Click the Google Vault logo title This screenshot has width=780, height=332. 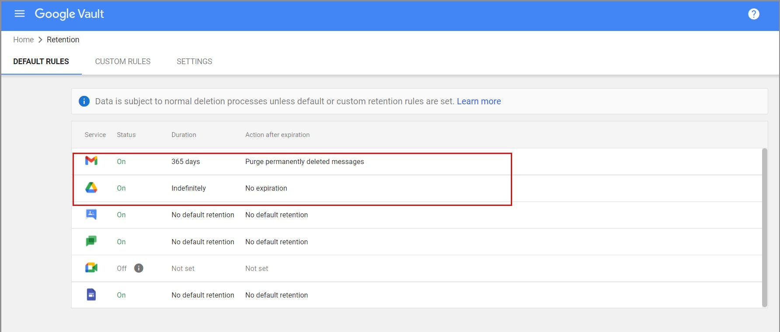point(69,14)
